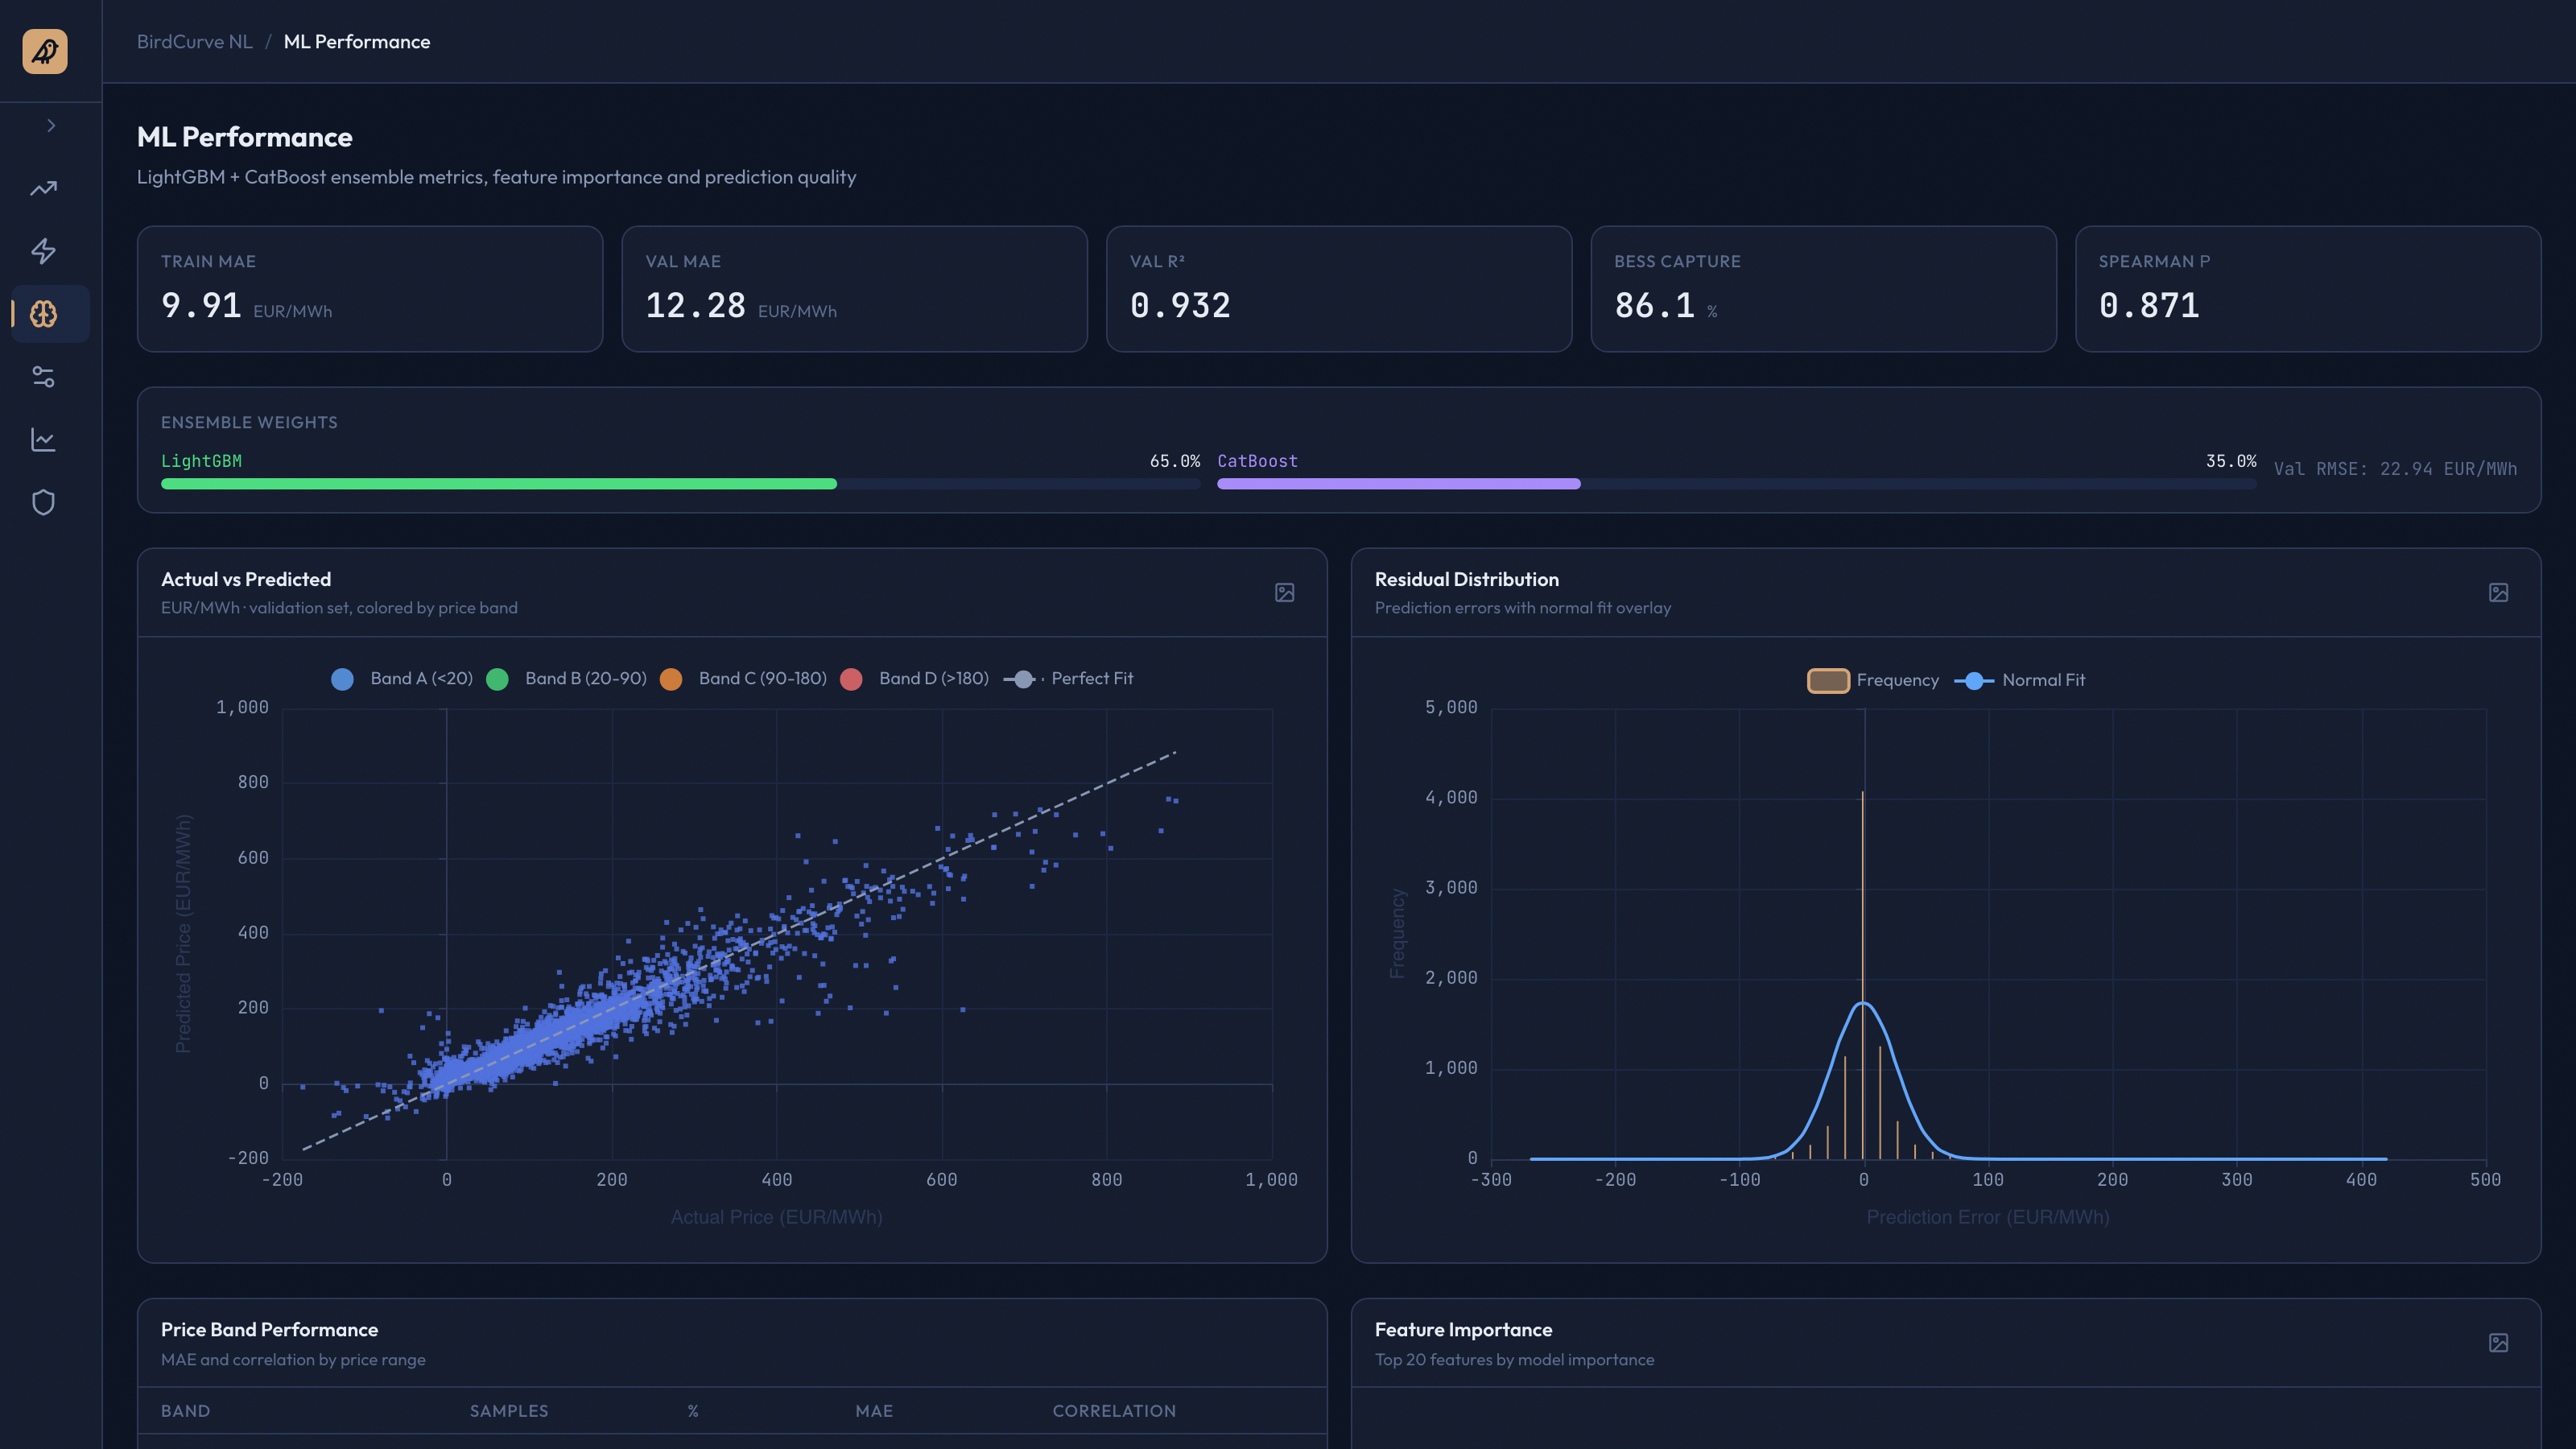Toggle Band B (20-90) legend series
This screenshot has width=2576, height=1449.
tap(567, 679)
